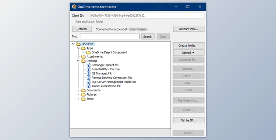The image size is (276, 140).
Task: Click the Comanger.appref-ms file icon
Action: (x=89, y=65)
